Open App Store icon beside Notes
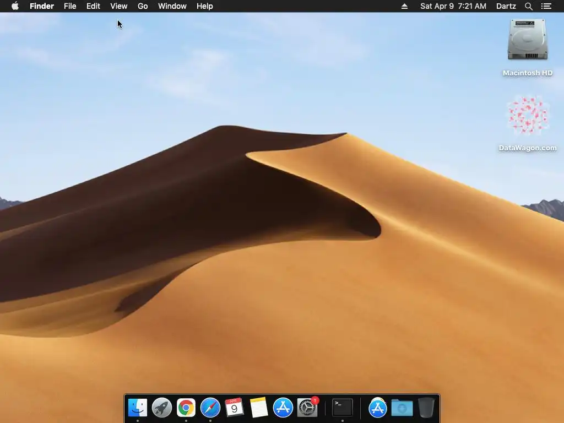The width and height of the screenshot is (564, 423). [x=283, y=408]
